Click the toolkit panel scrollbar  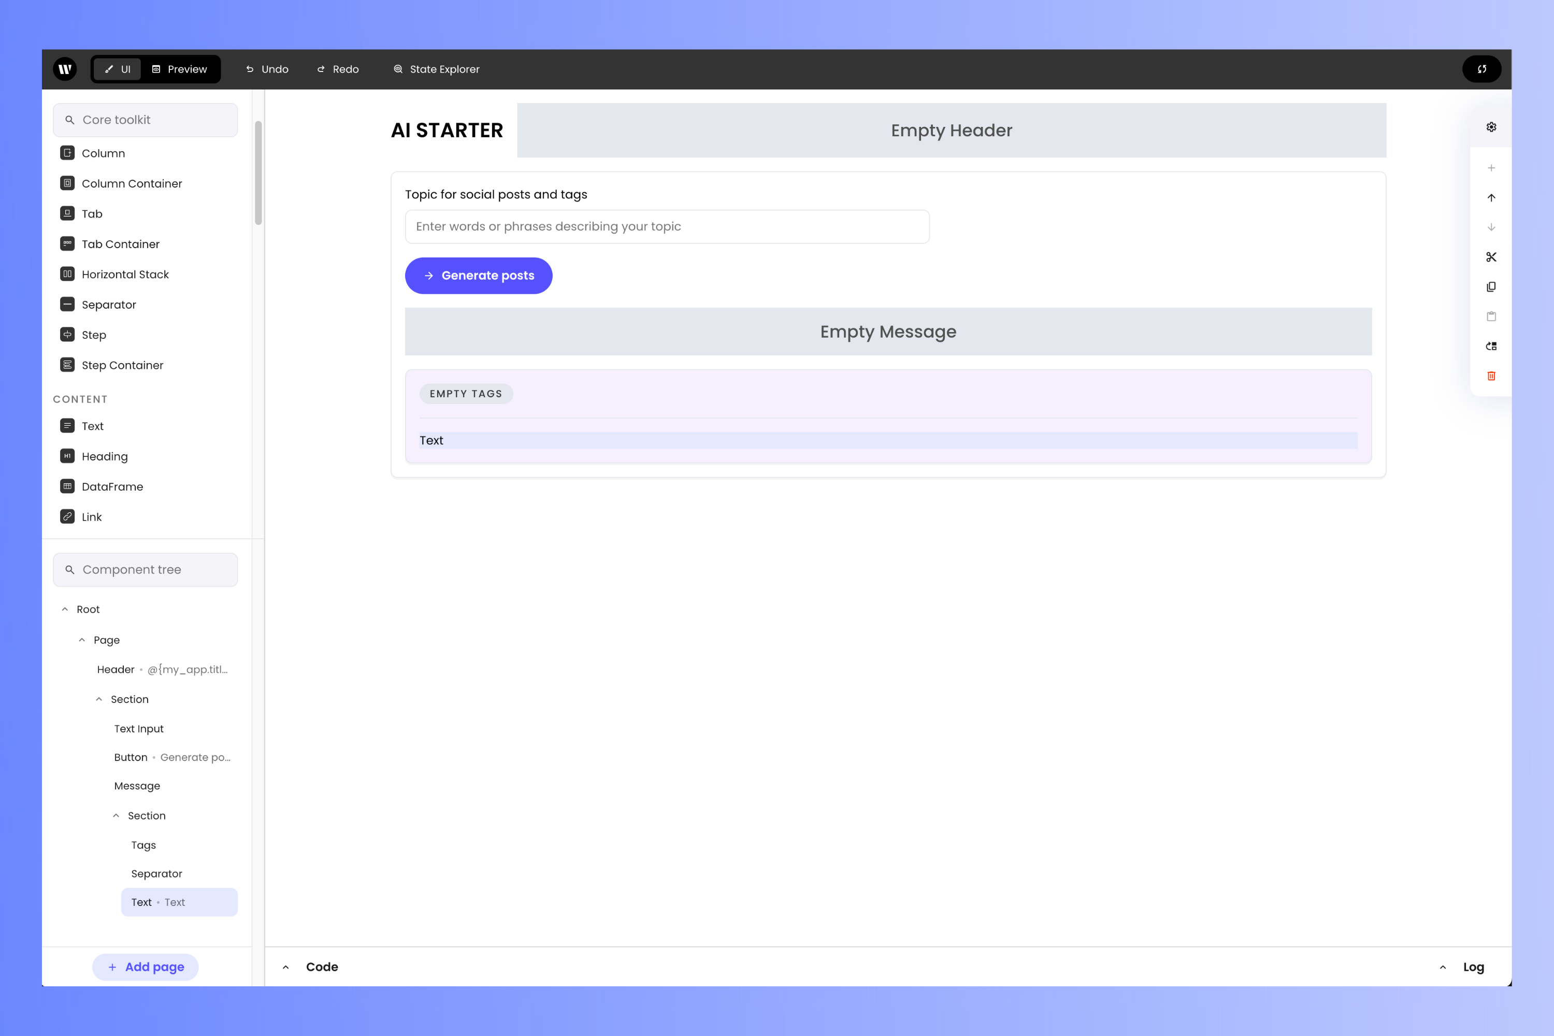point(258,173)
